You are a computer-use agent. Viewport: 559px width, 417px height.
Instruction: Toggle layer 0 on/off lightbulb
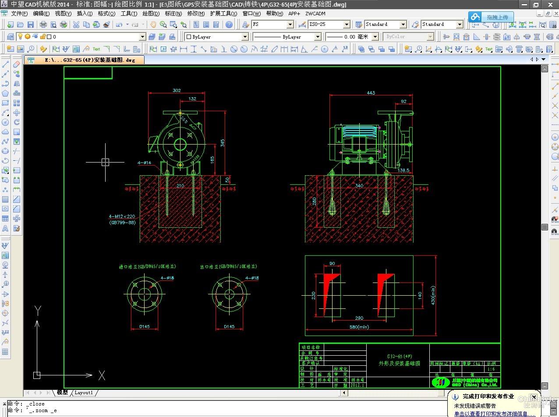tap(20, 37)
